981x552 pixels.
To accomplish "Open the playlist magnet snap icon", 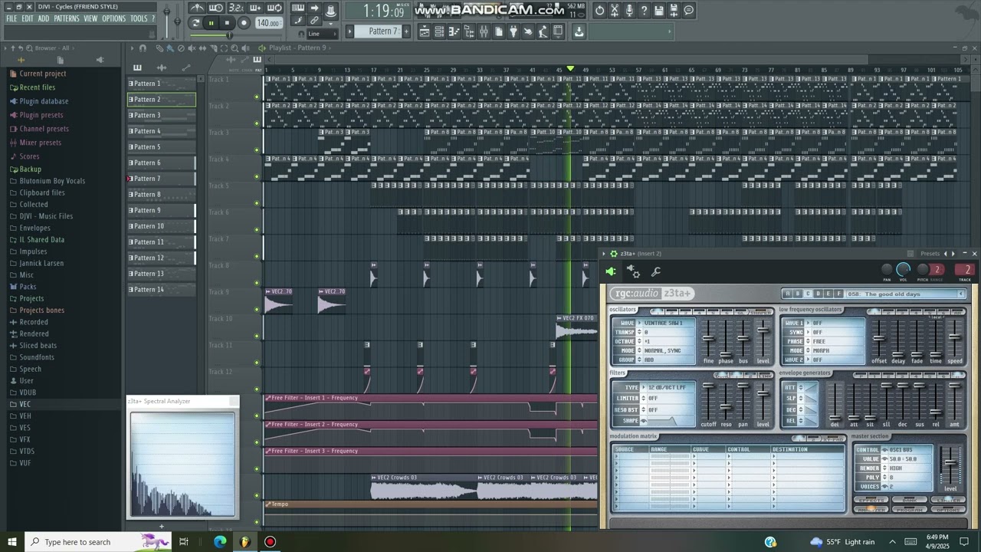I will click(x=143, y=48).
